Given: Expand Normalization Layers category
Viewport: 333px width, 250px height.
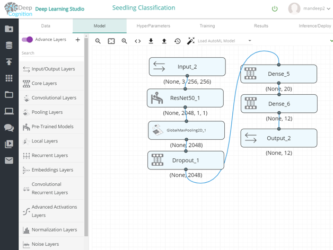Looking at the screenshot, I should 51,230.
